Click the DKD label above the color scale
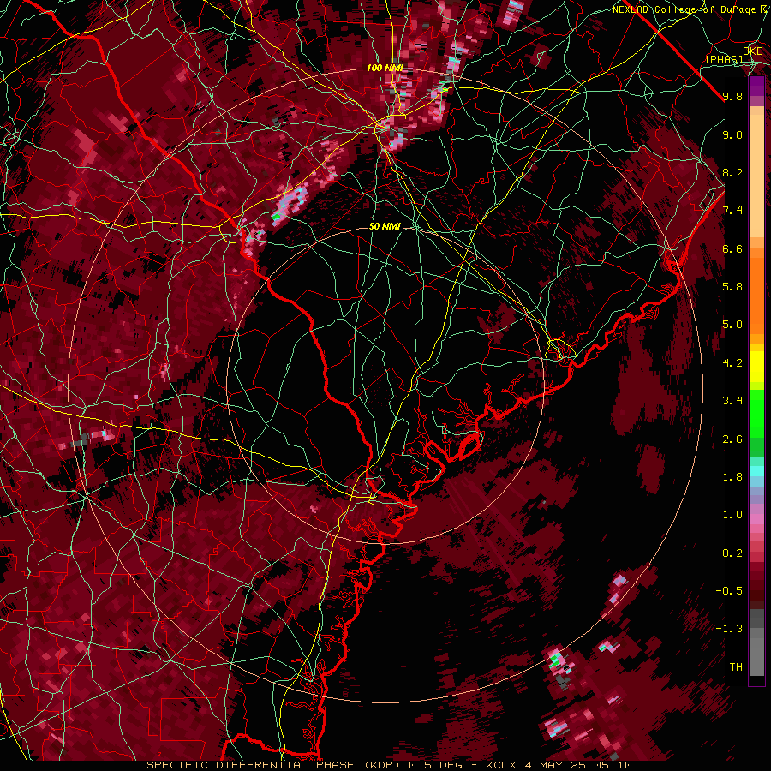Viewport: 771px width, 771px height. point(752,51)
